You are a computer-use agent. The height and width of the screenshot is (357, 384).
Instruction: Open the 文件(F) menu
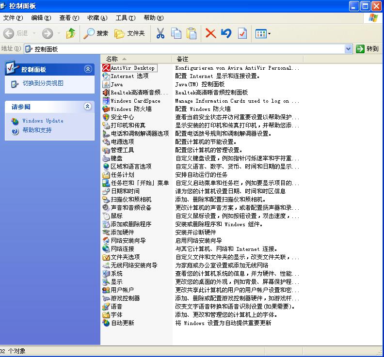[x=13, y=18]
